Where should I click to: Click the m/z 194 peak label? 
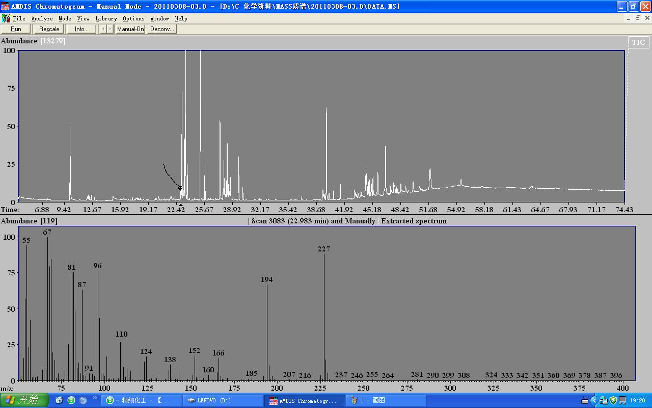tap(267, 279)
